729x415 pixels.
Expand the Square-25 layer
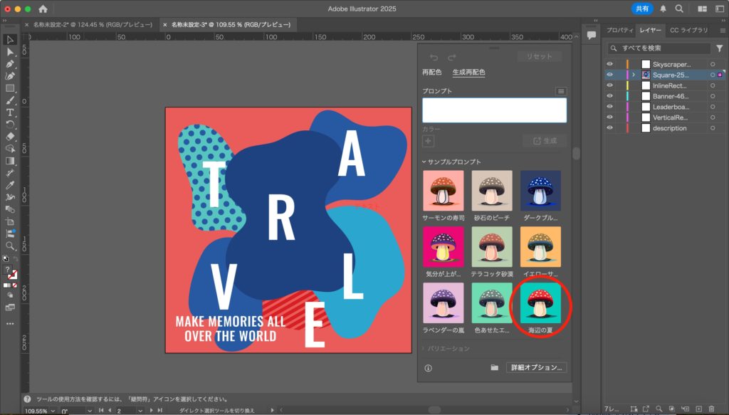pyautogui.click(x=633, y=75)
